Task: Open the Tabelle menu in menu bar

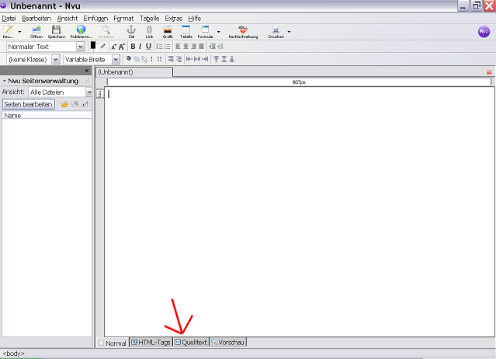Action: (149, 18)
